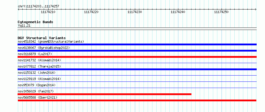
Task: Select the thin nsv1141732 Alsmadi2014 feature line
Action: click(x=137, y=63)
